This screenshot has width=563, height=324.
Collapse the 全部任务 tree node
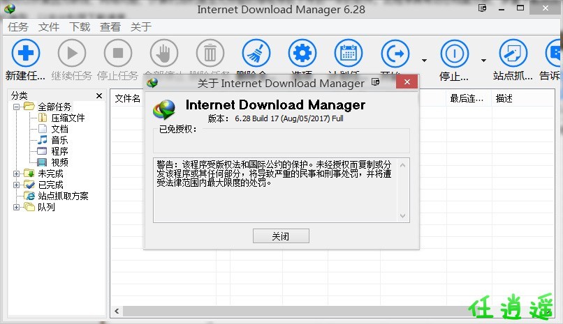(x=16, y=107)
